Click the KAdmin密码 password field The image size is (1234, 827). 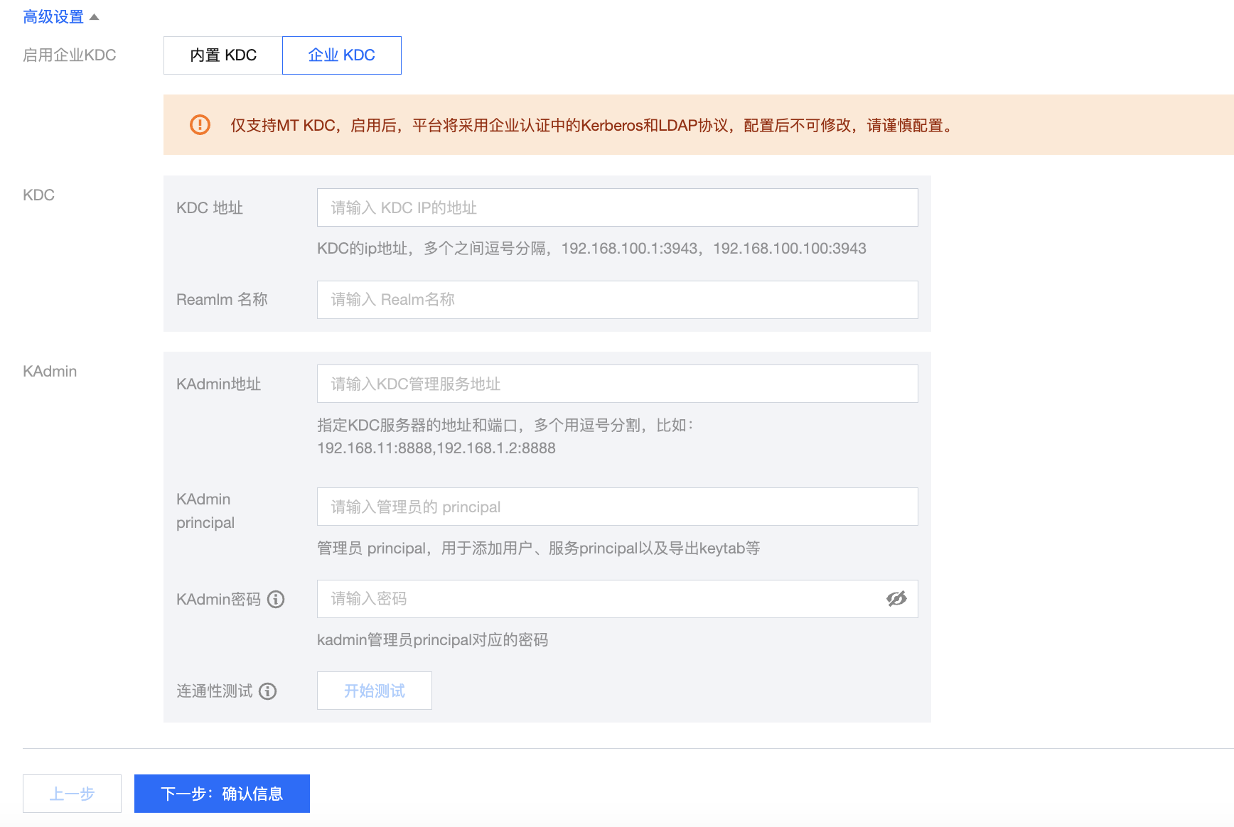[x=597, y=599]
